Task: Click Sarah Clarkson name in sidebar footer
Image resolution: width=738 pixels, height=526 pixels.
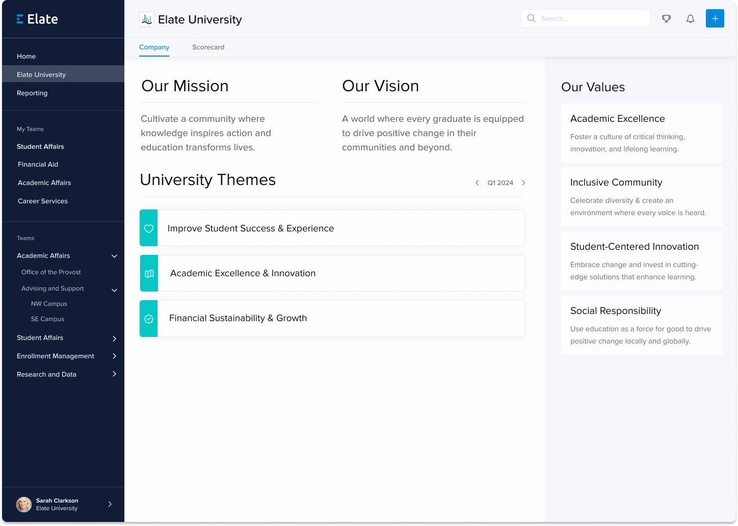Action: 57,501
